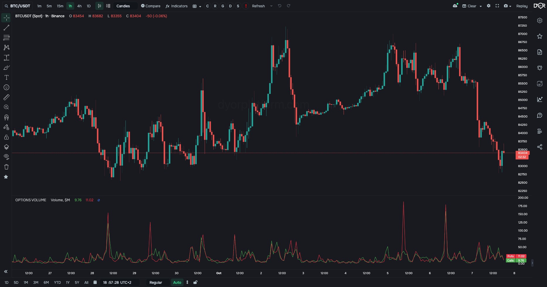Select the 3M date range

pos(35,282)
